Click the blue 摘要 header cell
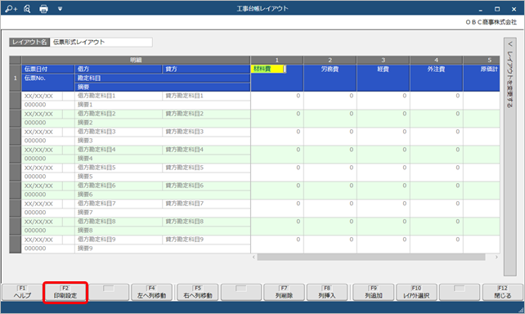Screen dimensions: 525x314 163,87
